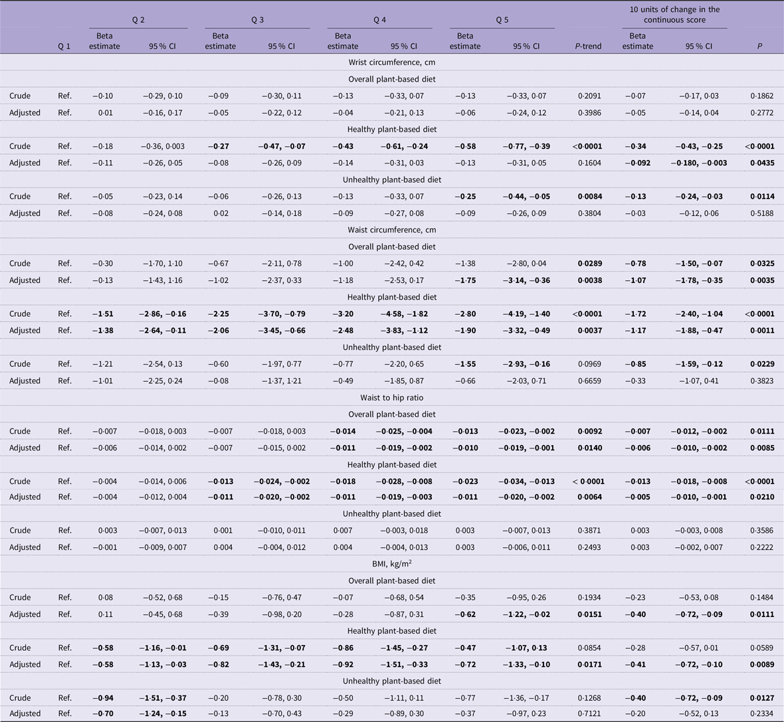
Task: Select the Q 5 column header
Action: coord(502,20)
